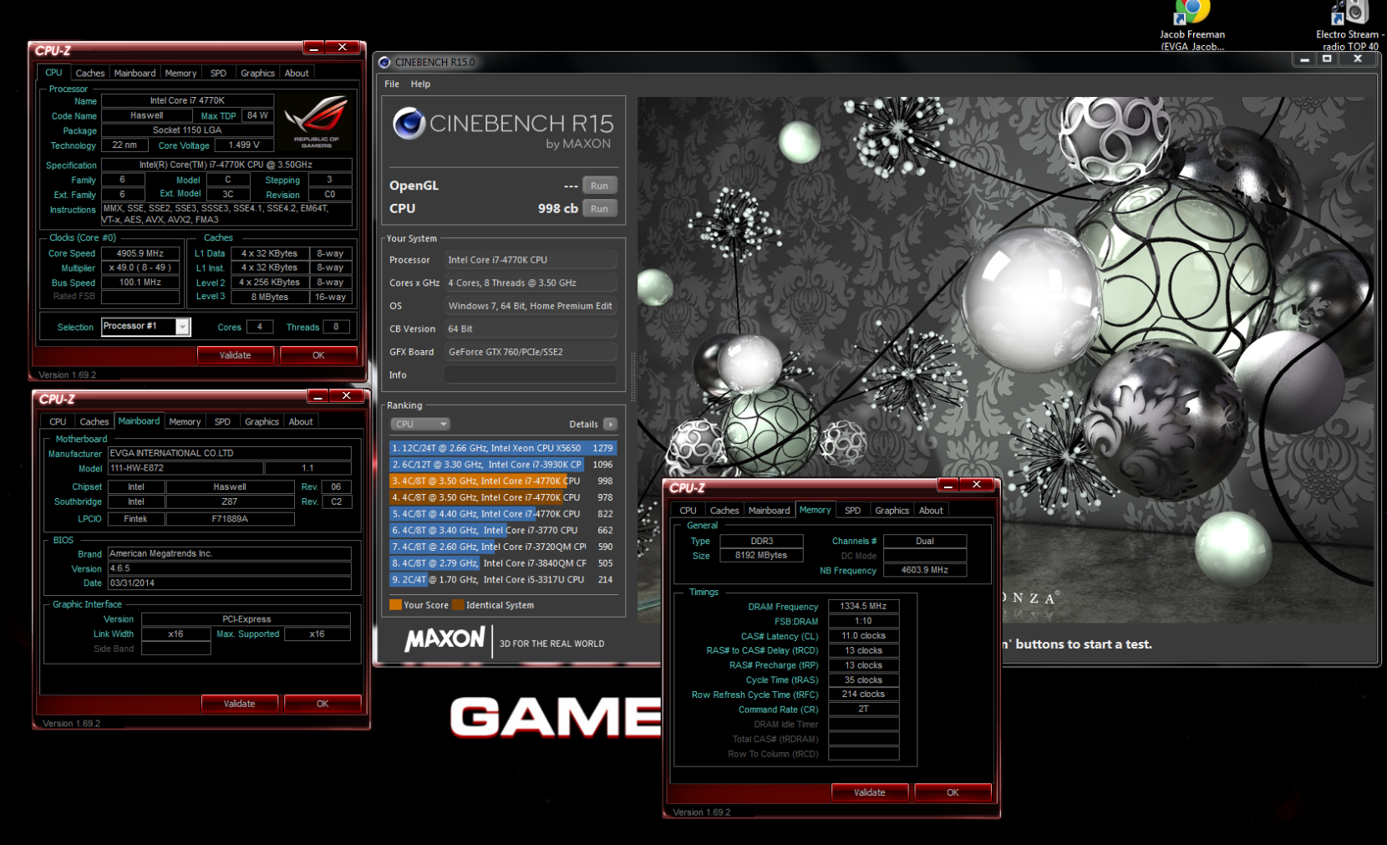Switch to About tab in top CPU-Z window
The height and width of the screenshot is (845, 1387).
coord(297,74)
